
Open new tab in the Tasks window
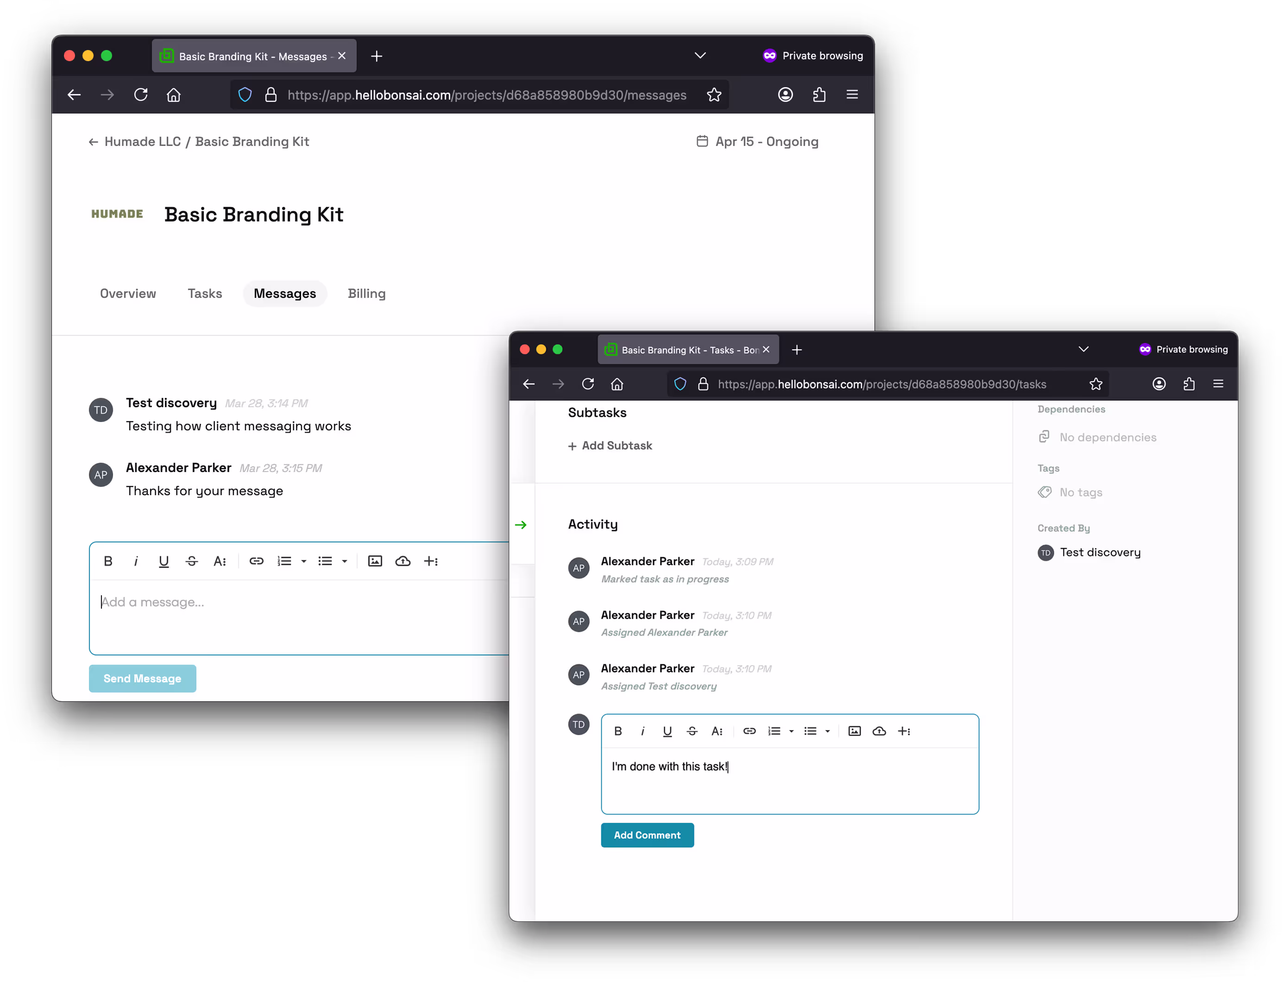tap(797, 350)
